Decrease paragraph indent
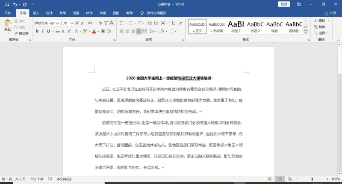The height and width of the screenshot is (184, 342). point(150,23)
